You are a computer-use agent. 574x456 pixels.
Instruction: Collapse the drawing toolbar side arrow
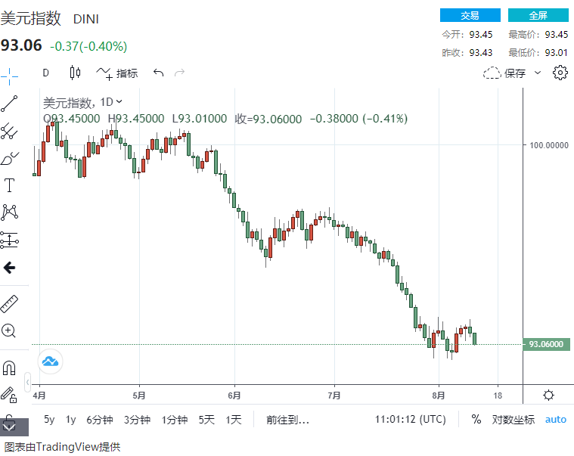(27, 383)
